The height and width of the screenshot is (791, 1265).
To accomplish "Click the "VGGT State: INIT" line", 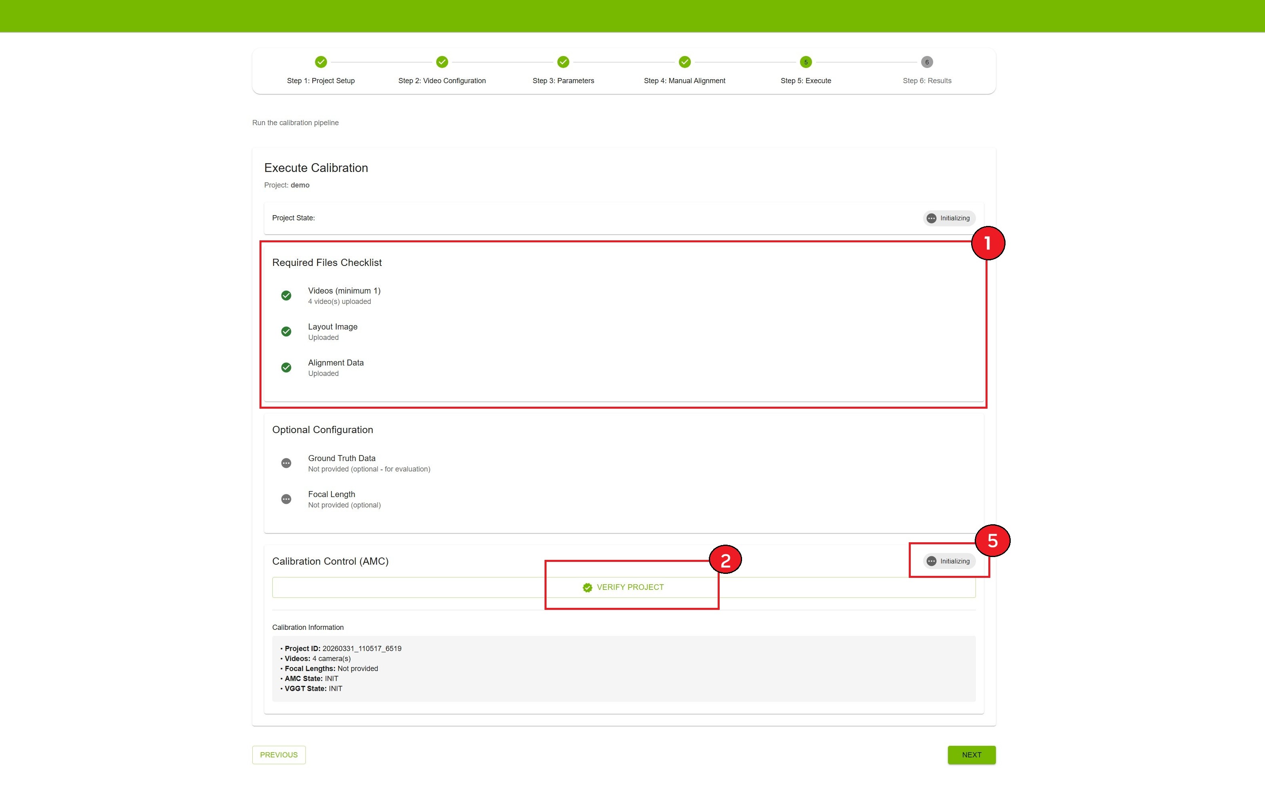I will pos(313,689).
